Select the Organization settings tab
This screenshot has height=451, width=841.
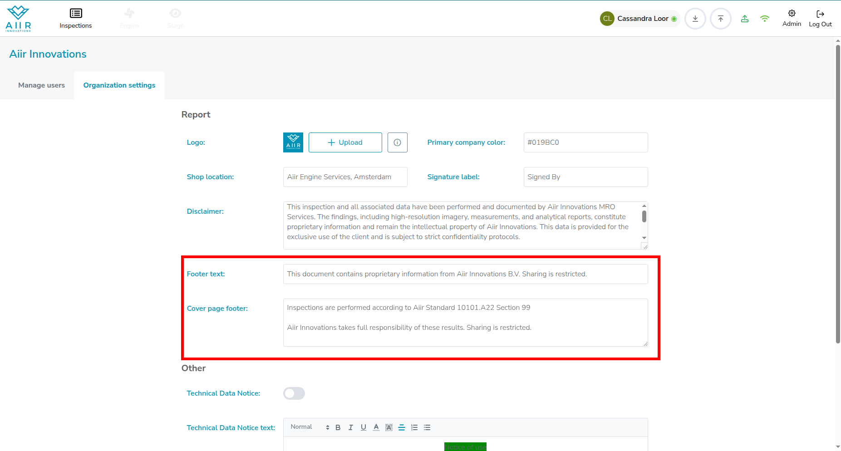[x=119, y=85]
